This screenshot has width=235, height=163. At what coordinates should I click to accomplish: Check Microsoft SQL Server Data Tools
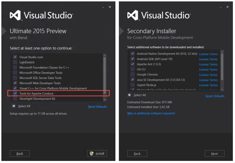click(x=15, y=78)
